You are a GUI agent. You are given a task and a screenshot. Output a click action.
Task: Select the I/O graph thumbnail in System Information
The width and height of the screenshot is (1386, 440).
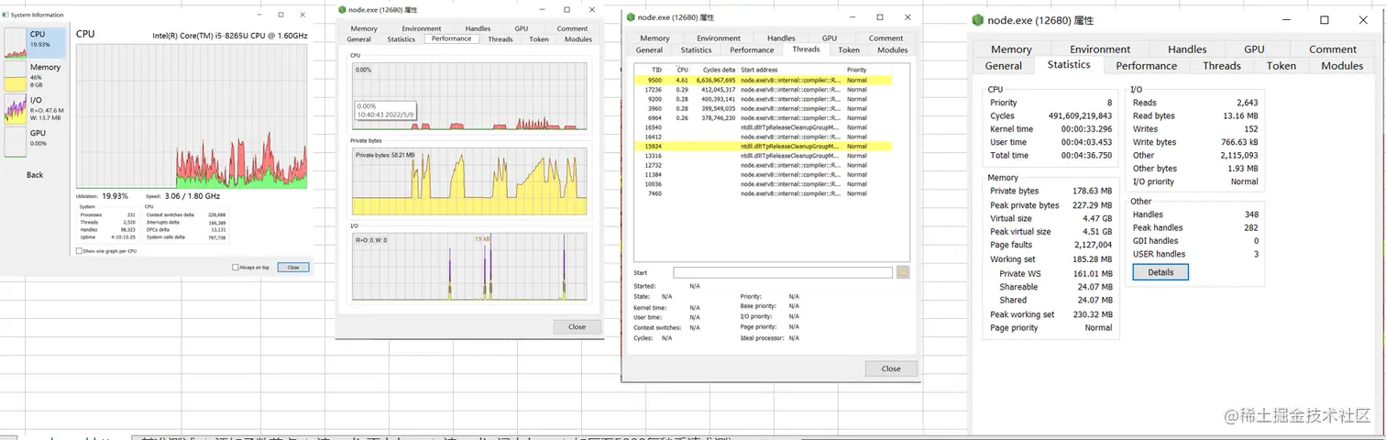pos(16,109)
